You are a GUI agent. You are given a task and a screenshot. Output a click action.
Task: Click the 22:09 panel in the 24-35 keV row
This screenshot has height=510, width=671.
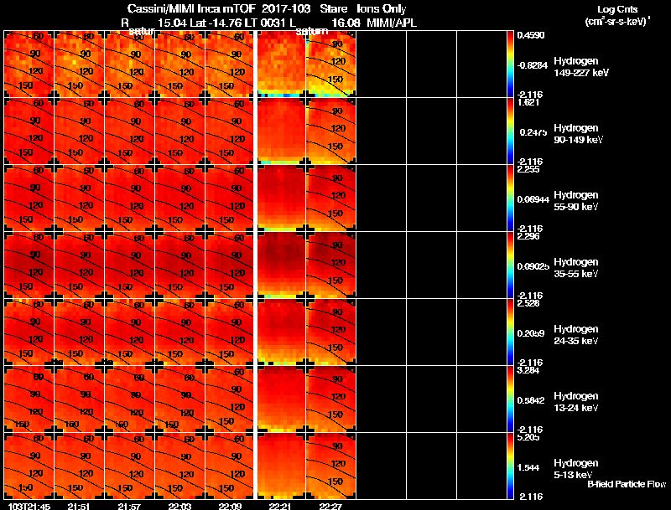[230, 332]
